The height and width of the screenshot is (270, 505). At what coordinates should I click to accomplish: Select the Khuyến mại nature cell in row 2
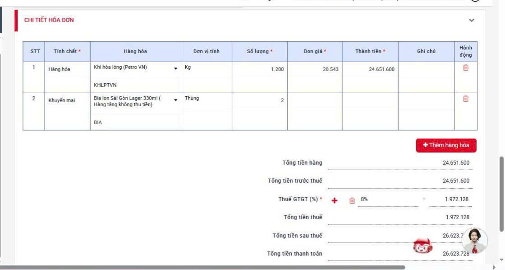[x=67, y=100]
